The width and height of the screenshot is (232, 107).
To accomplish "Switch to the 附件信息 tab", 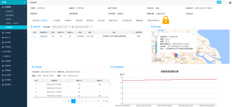I will (x=101, y=20).
